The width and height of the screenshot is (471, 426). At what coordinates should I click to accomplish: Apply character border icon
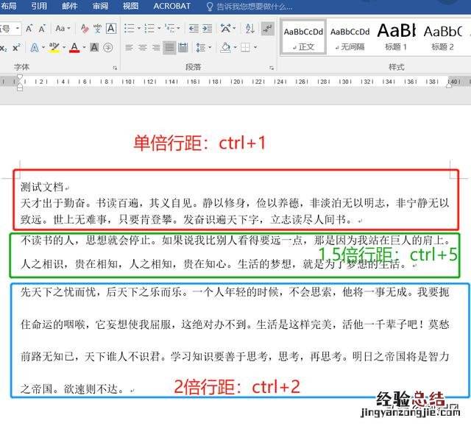[111, 29]
